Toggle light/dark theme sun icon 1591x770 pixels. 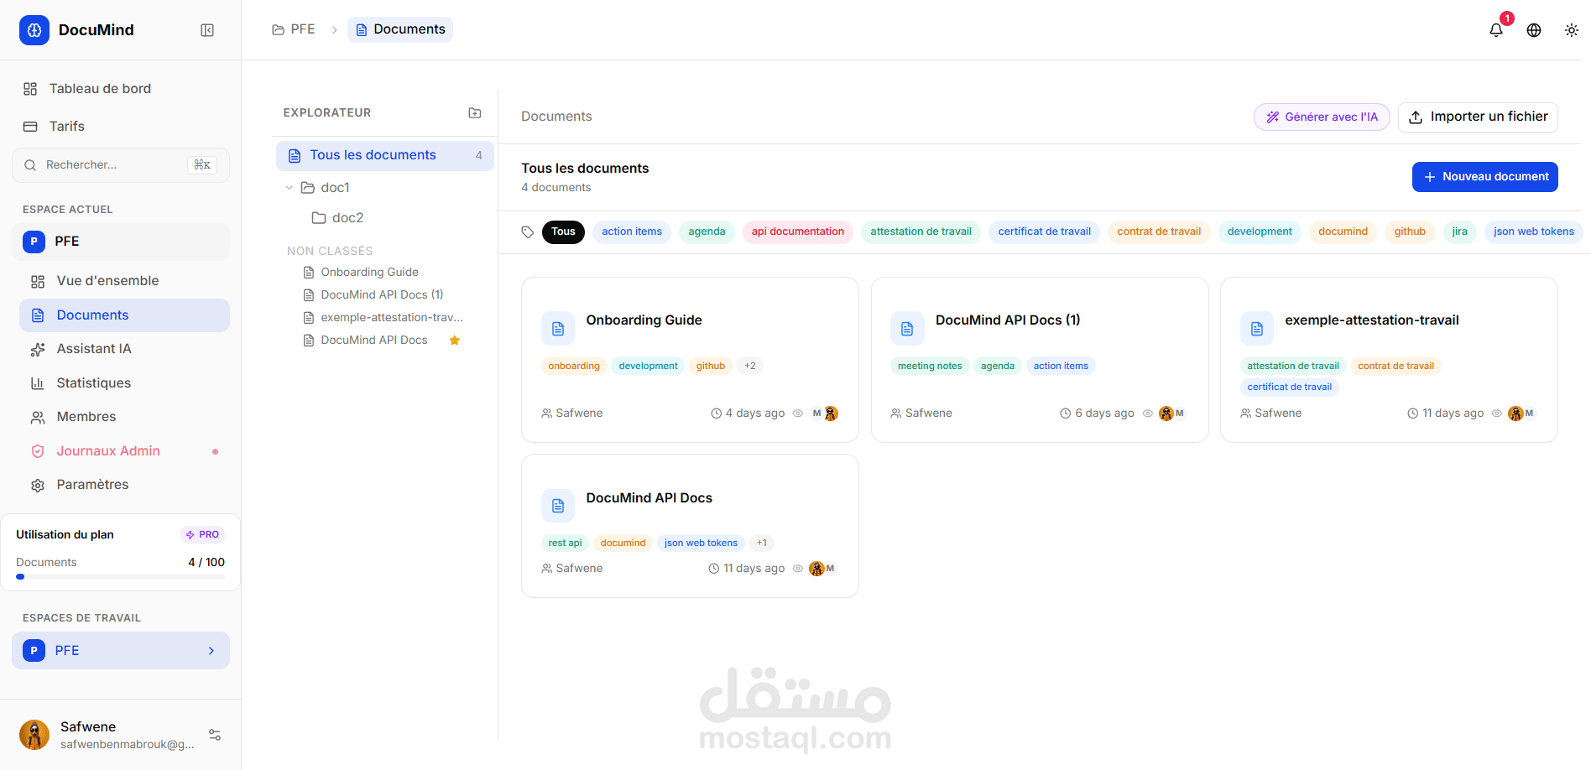1572,30
